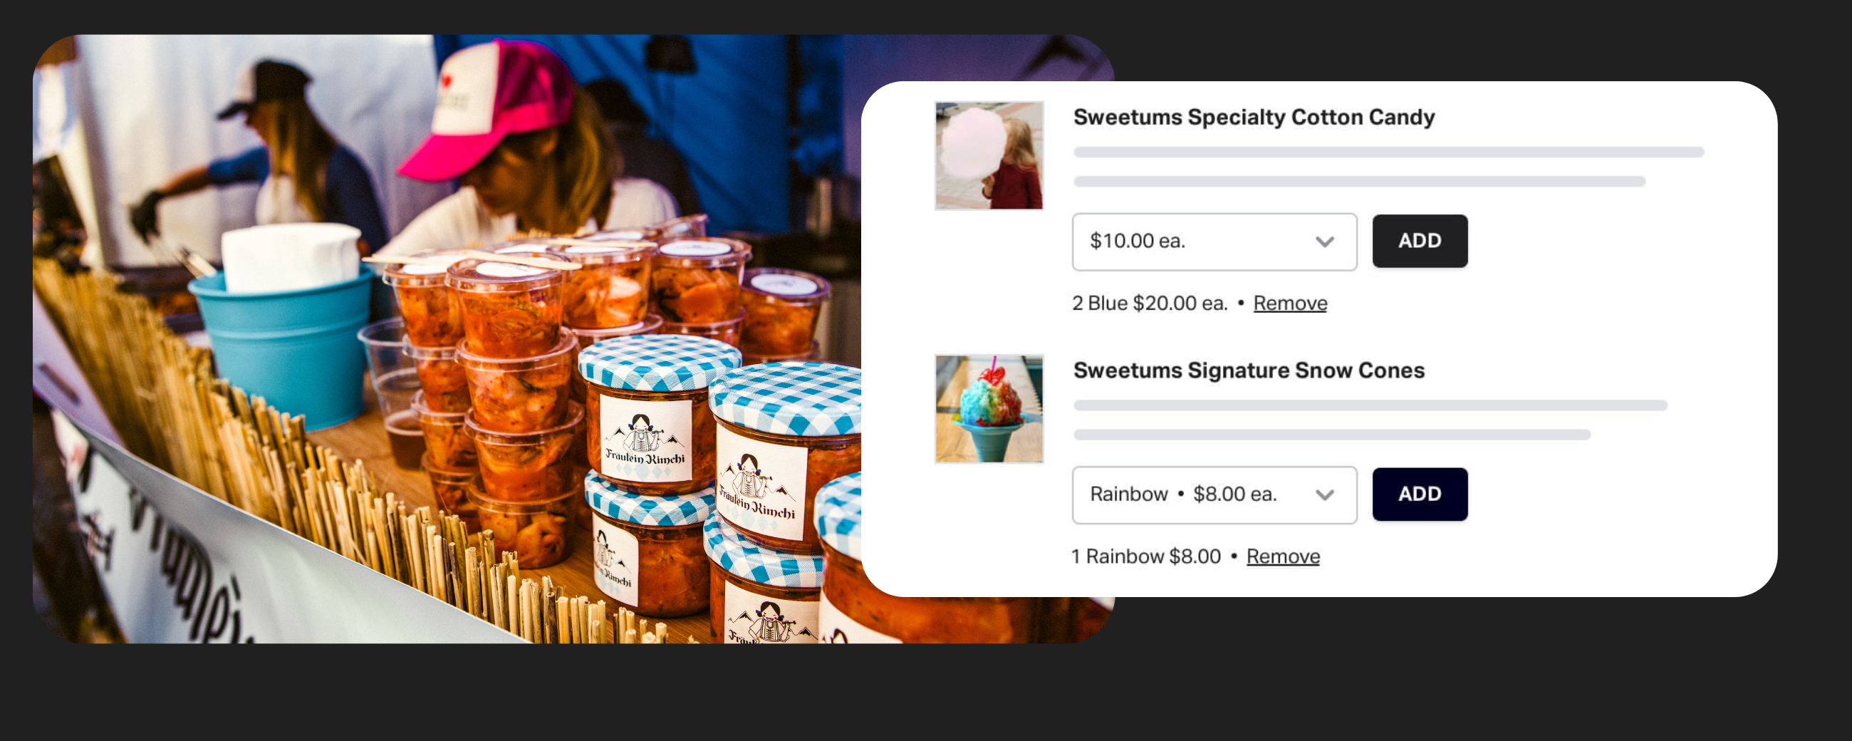This screenshot has height=741, width=1852.
Task: Click the first description line under Snow Cones
Action: pyautogui.click(x=1370, y=405)
